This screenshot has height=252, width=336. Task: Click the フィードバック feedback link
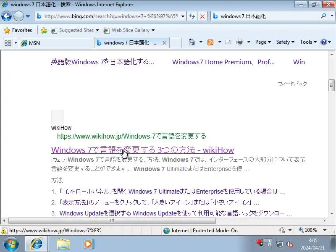(292, 84)
